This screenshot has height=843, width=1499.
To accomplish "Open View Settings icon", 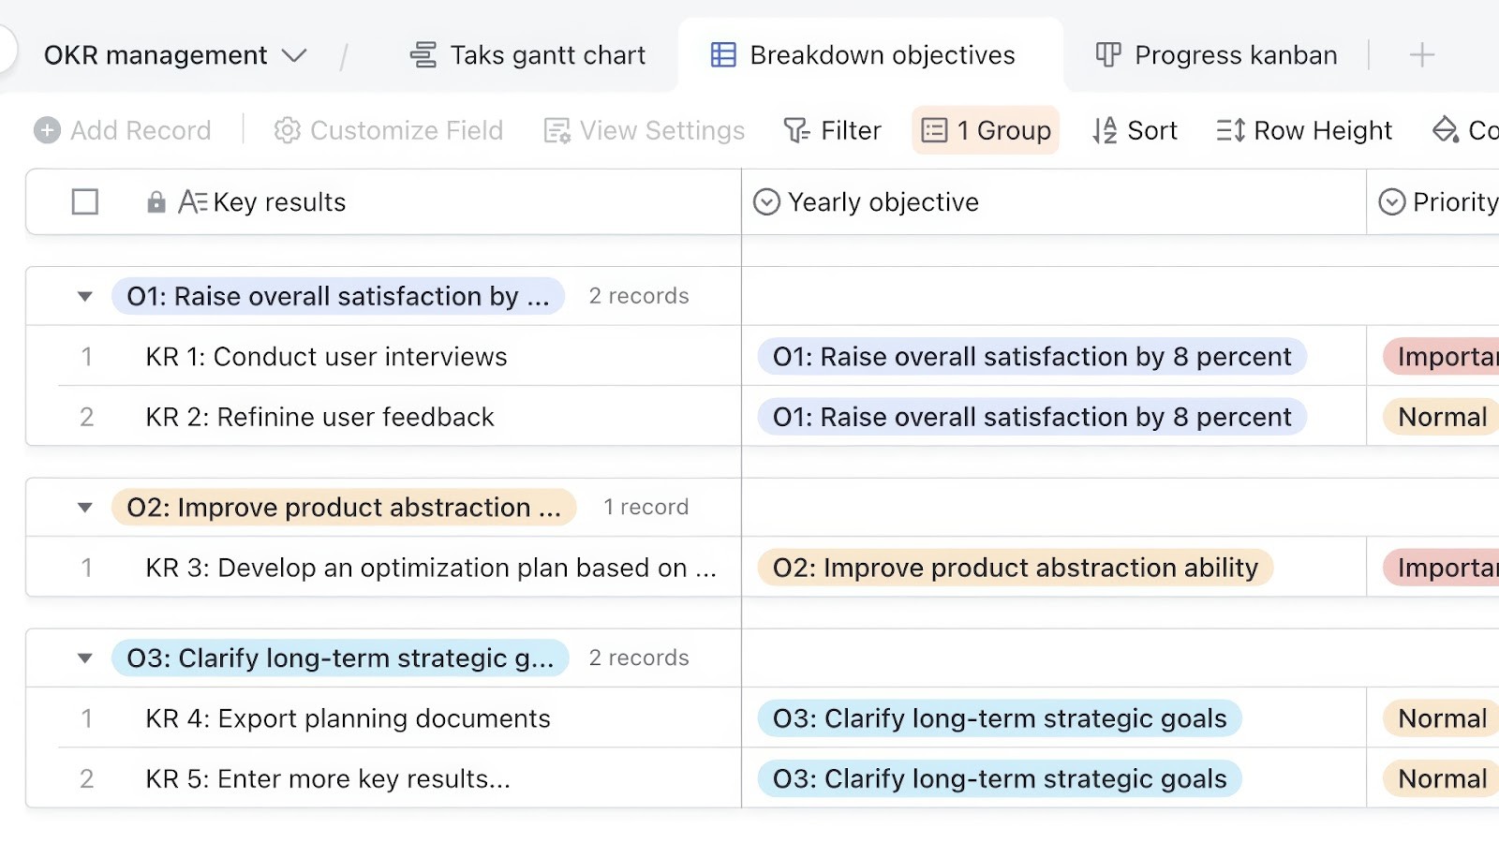I will click(x=557, y=130).
